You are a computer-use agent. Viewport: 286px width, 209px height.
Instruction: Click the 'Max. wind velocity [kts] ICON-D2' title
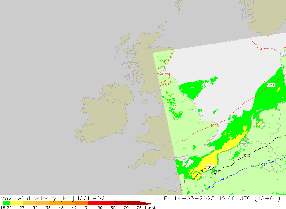(53, 198)
